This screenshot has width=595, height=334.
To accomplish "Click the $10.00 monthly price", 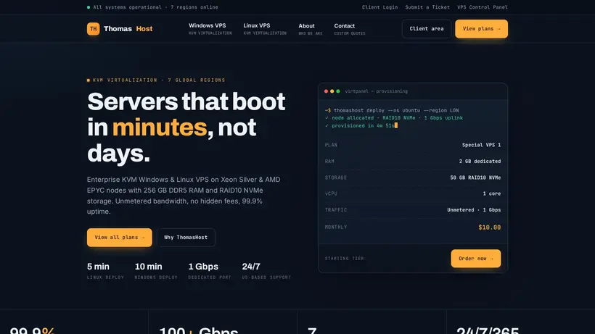I will 490,227.
